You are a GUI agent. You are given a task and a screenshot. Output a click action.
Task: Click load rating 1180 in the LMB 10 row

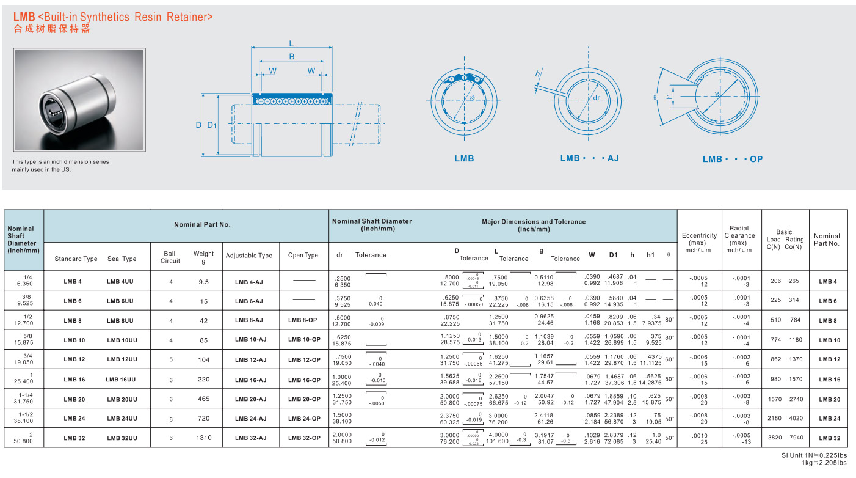(x=796, y=340)
